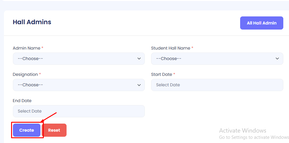
Task: Click the Student Hall Name label
Action: pos(171,48)
